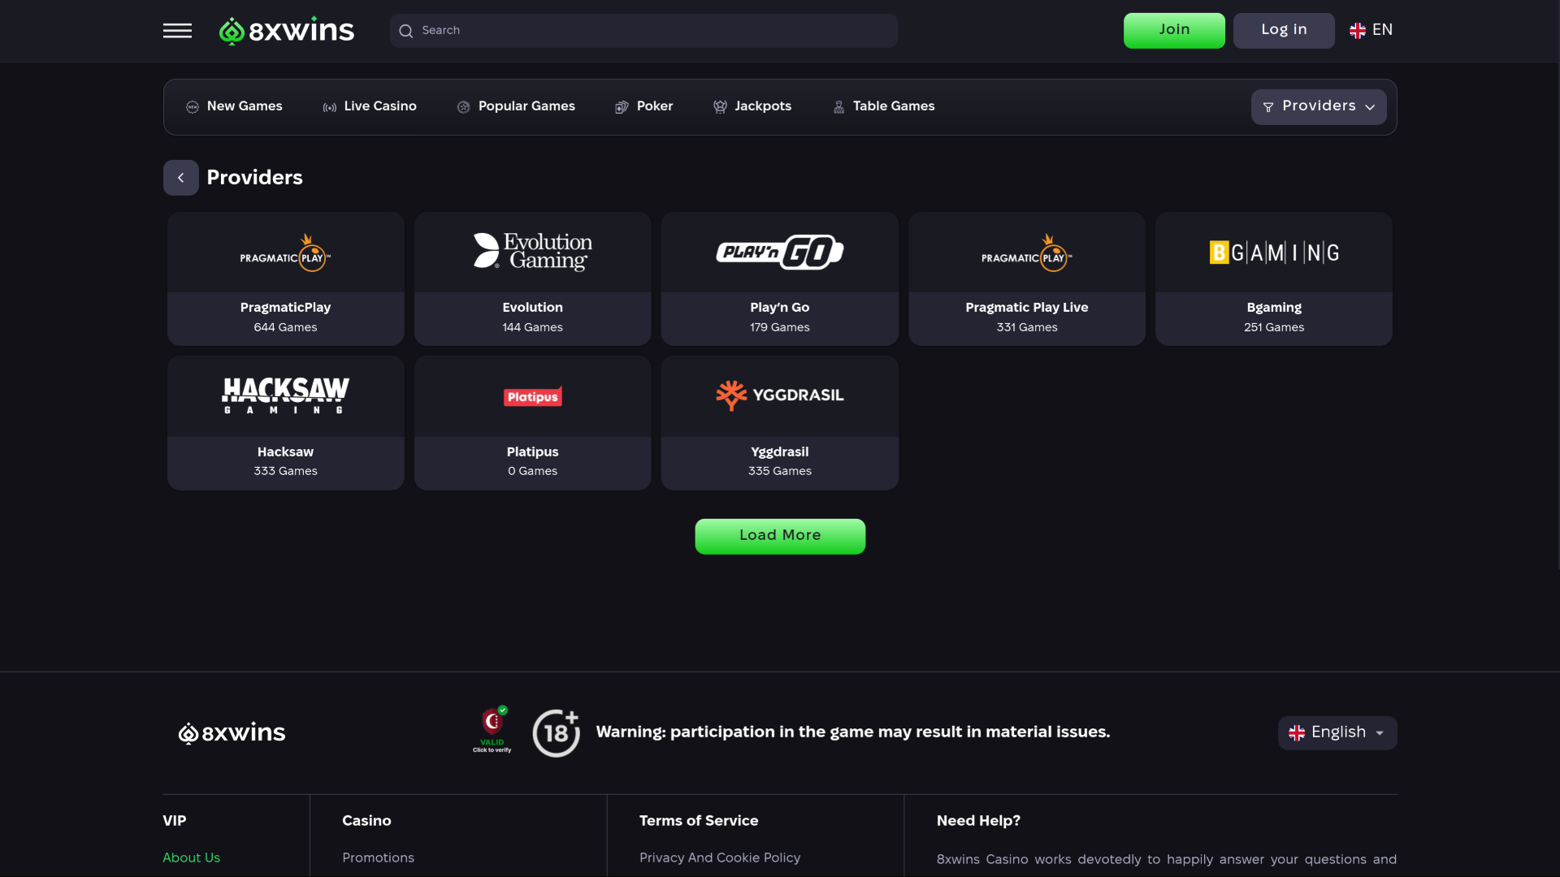Click the 'Pragmatic Play Live' name text

coord(1027,307)
